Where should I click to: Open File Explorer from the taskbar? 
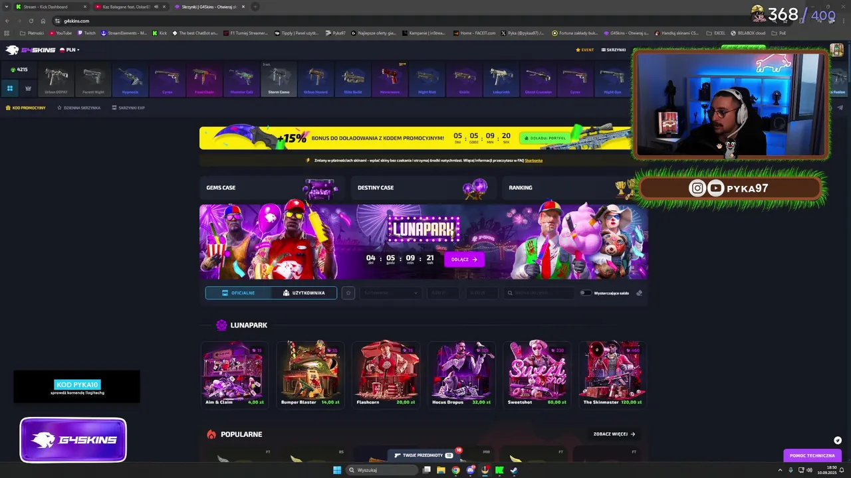[x=441, y=470]
